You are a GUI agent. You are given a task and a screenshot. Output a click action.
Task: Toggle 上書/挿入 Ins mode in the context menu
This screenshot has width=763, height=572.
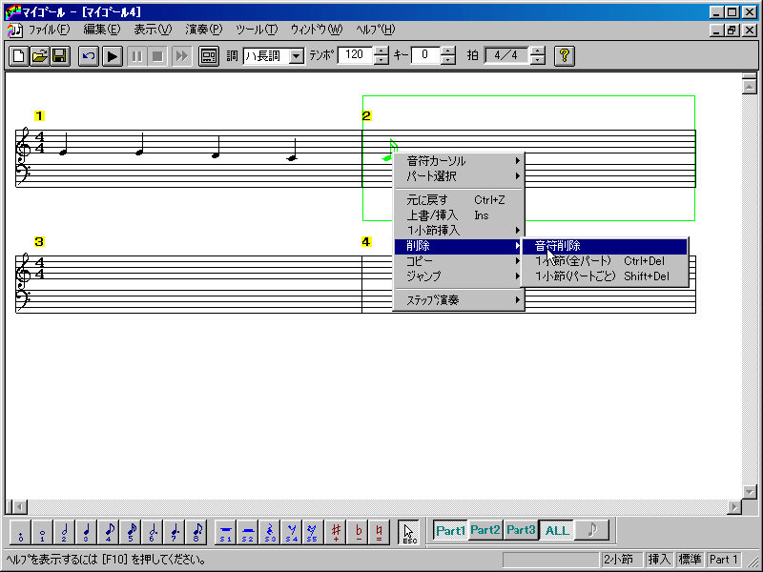459,215
